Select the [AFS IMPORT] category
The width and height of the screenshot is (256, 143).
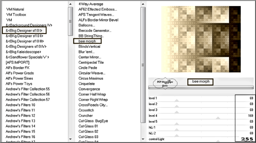pos(18,62)
